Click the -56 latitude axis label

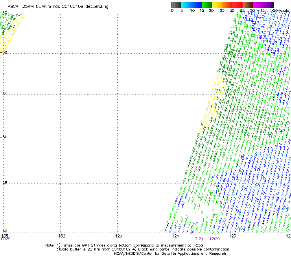(x=4, y=137)
